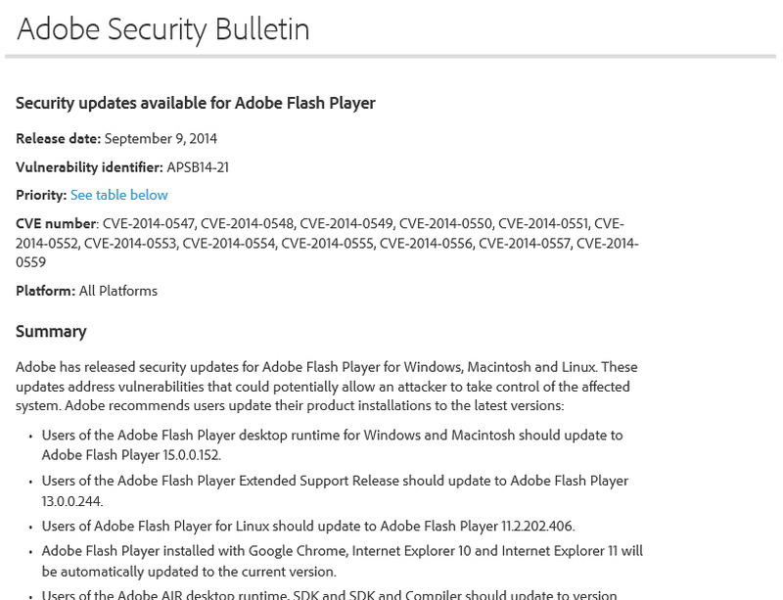Click the "See table below" priority link
783x600 pixels.
tap(118, 196)
